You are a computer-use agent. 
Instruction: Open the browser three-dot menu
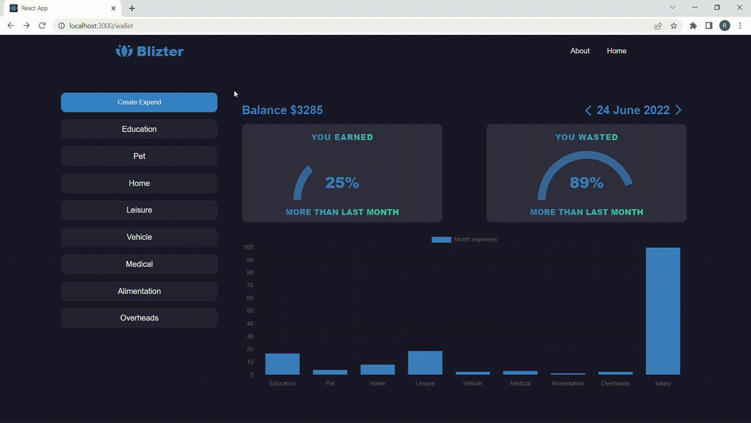coord(741,25)
